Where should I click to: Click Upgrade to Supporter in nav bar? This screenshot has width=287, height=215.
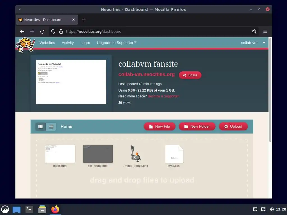click(117, 43)
